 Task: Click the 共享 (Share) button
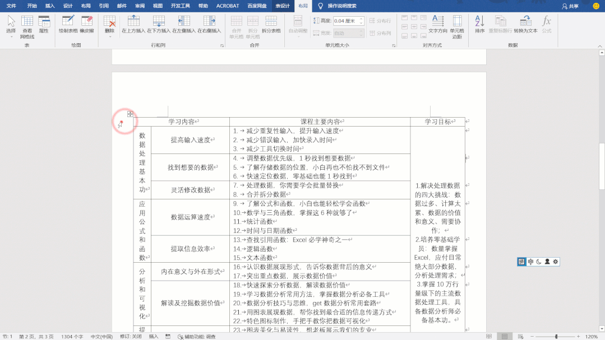[570, 6]
